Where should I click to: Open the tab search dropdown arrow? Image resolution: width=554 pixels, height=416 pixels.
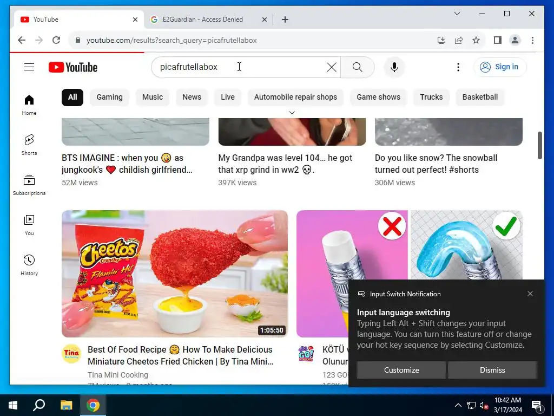[457, 14]
